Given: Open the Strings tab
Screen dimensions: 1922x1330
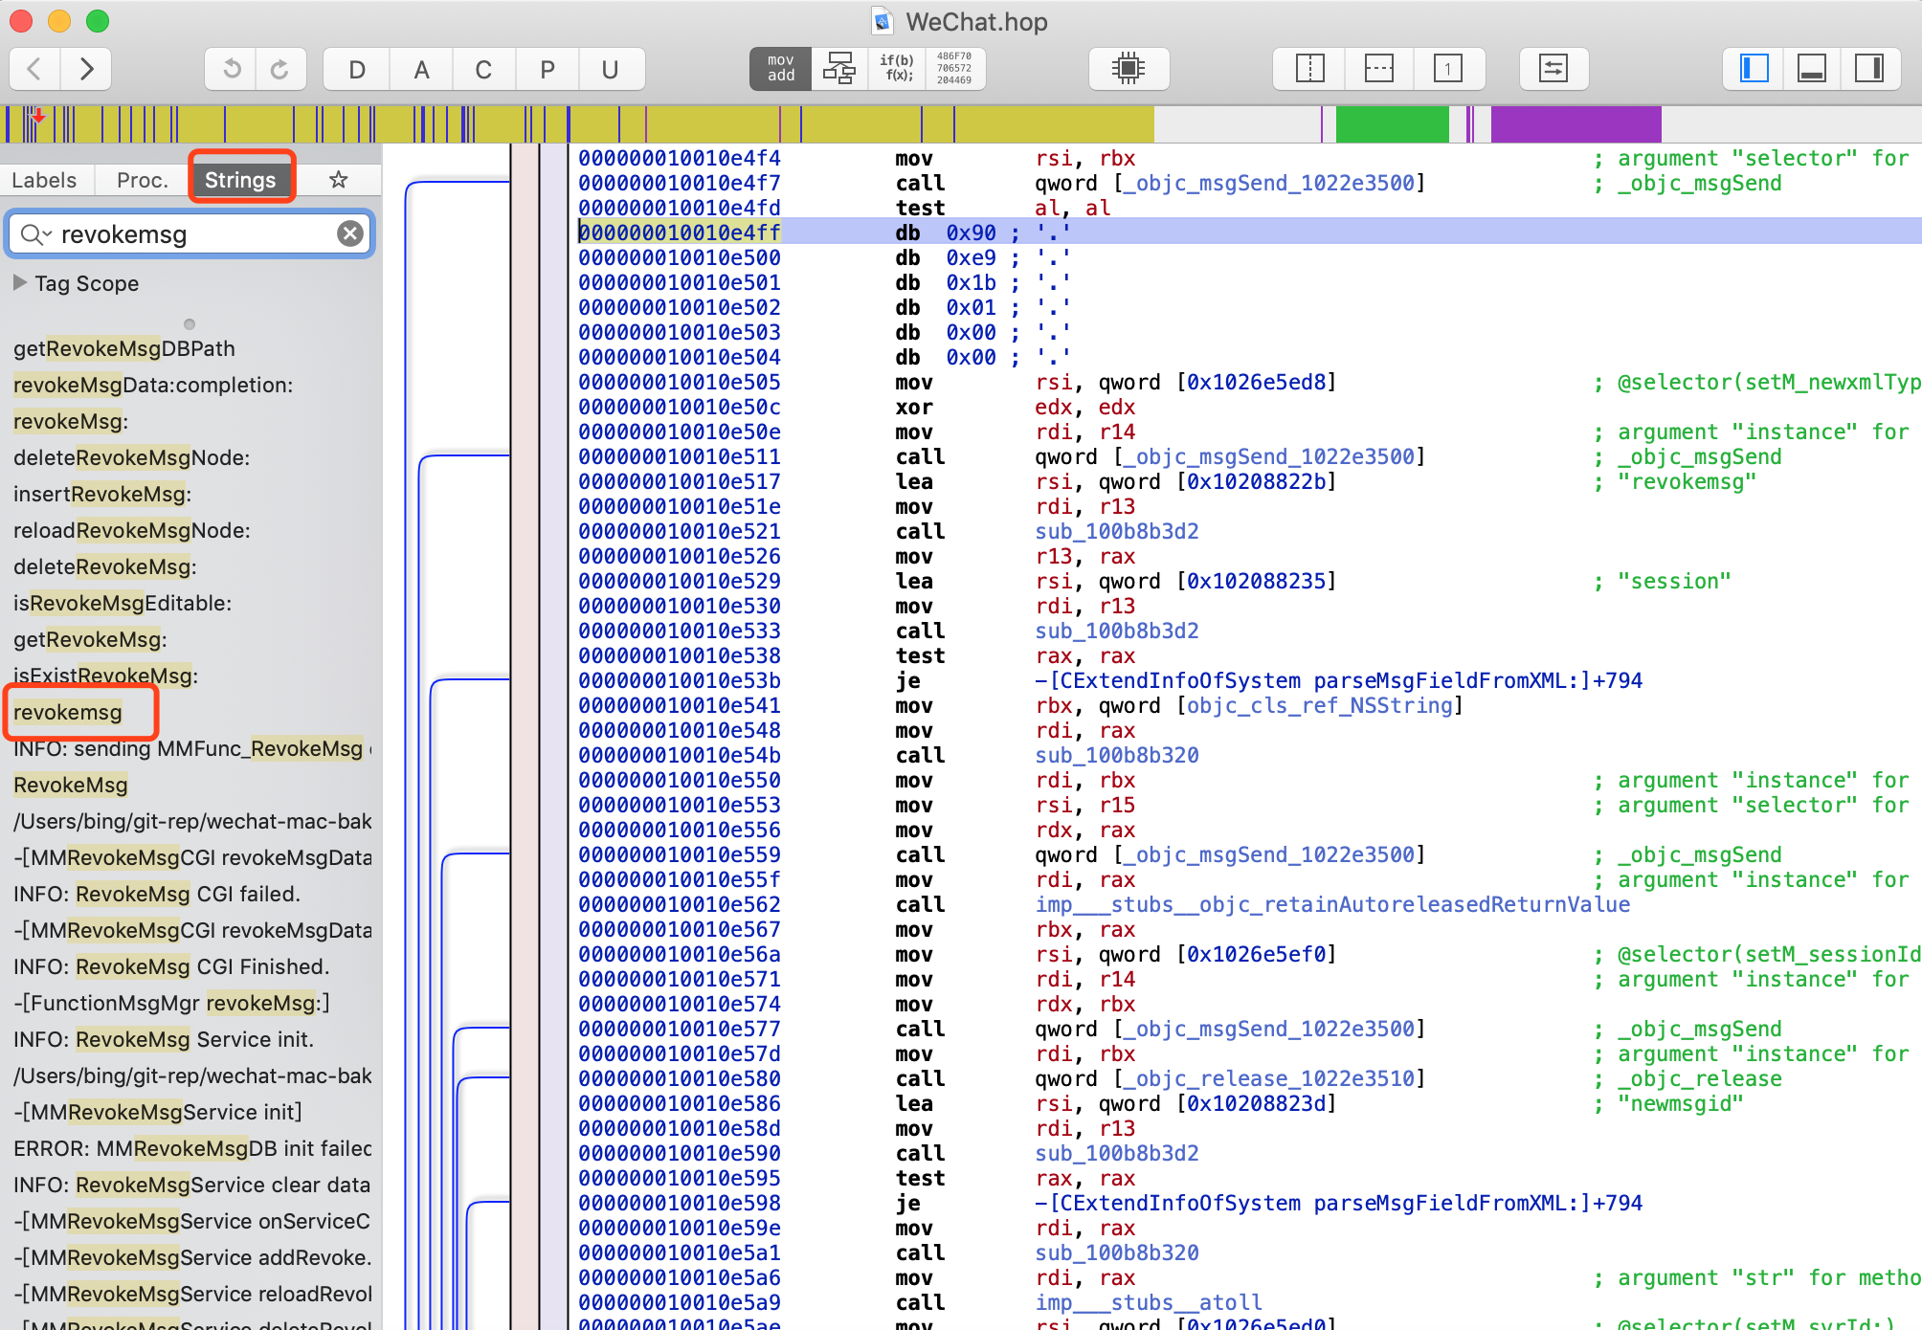Looking at the screenshot, I should click(x=240, y=180).
